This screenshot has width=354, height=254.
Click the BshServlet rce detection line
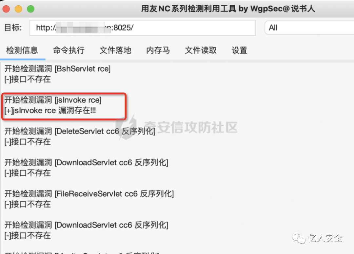click(x=58, y=68)
